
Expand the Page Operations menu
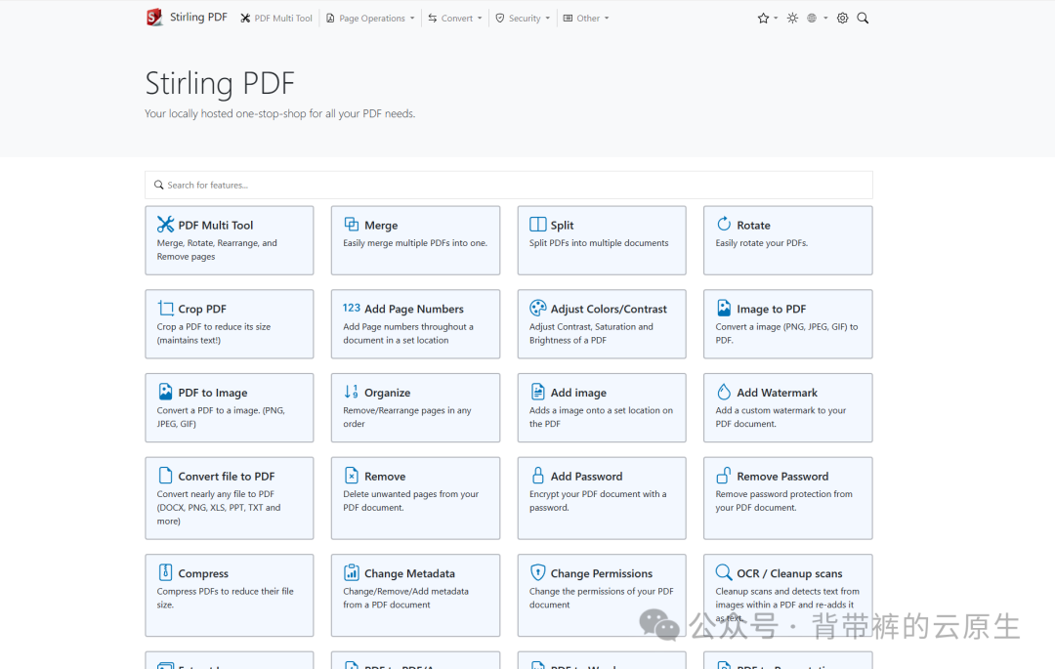(370, 19)
